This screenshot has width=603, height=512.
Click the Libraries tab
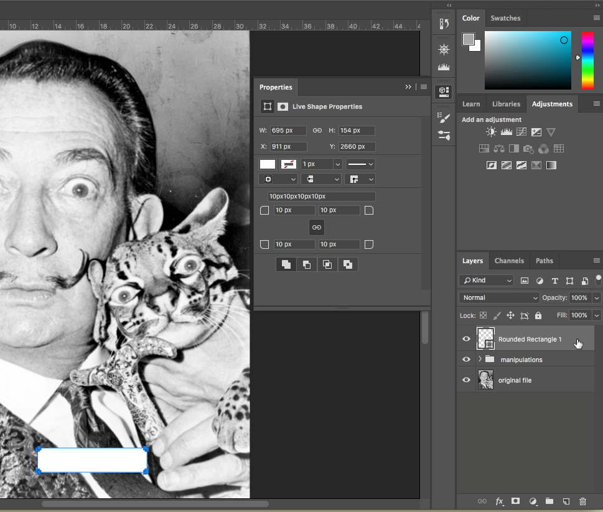[506, 104]
